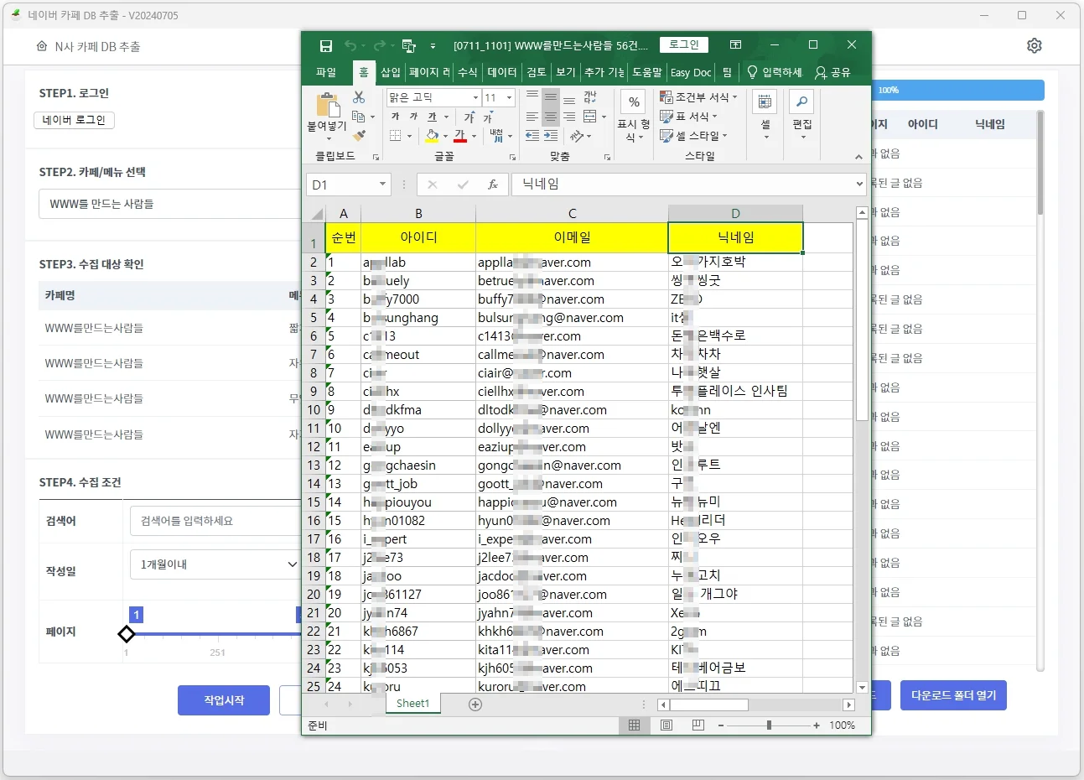Screen dimensions: 1084x780
Task: Toggle italic 가 formatting
Action: pyautogui.click(x=413, y=117)
